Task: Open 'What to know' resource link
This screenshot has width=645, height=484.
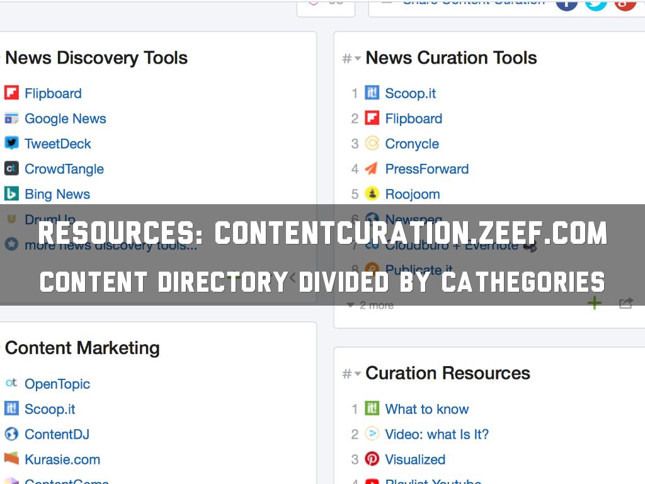Action: click(427, 409)
